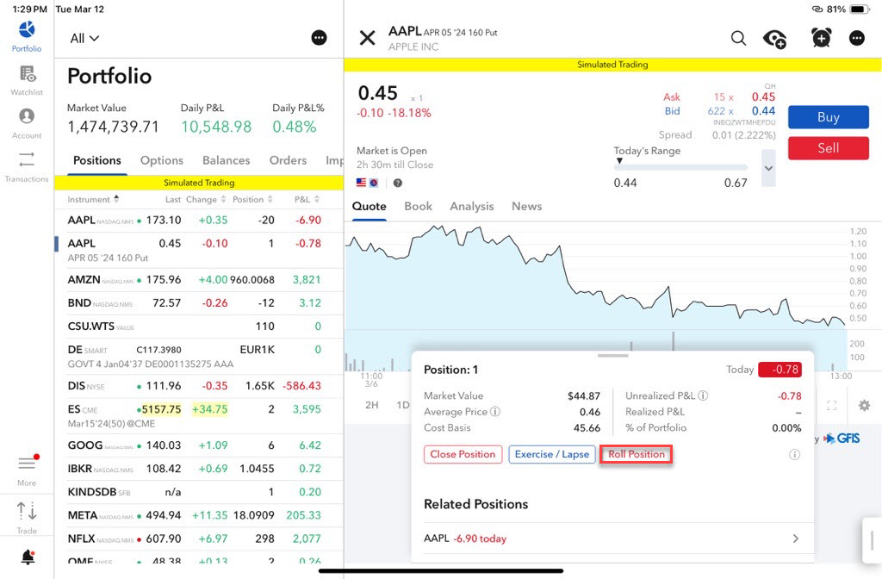Select the KINDSDB position row
Viewport: 882px width, 579px height.
(x=199, y=492)
